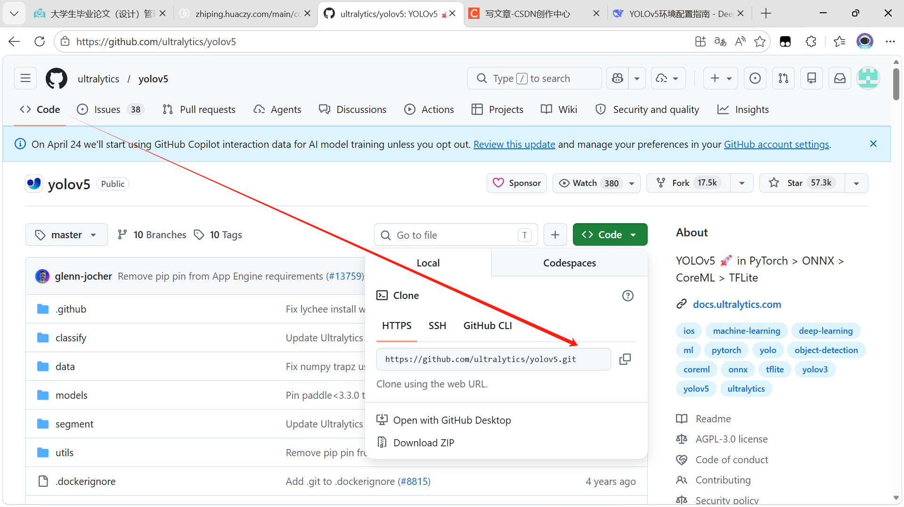Click the add file plus button
Viewport: 904px width, 507px height.
[x=555, y=234]
